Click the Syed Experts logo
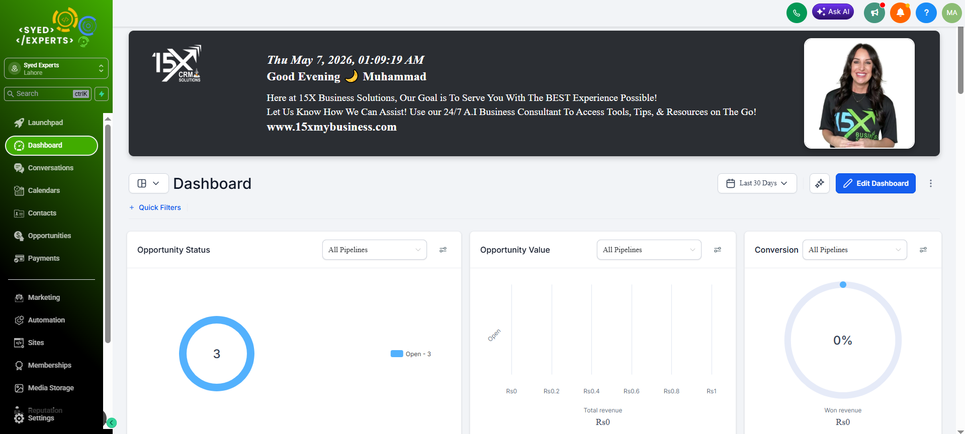 [56, 27]
